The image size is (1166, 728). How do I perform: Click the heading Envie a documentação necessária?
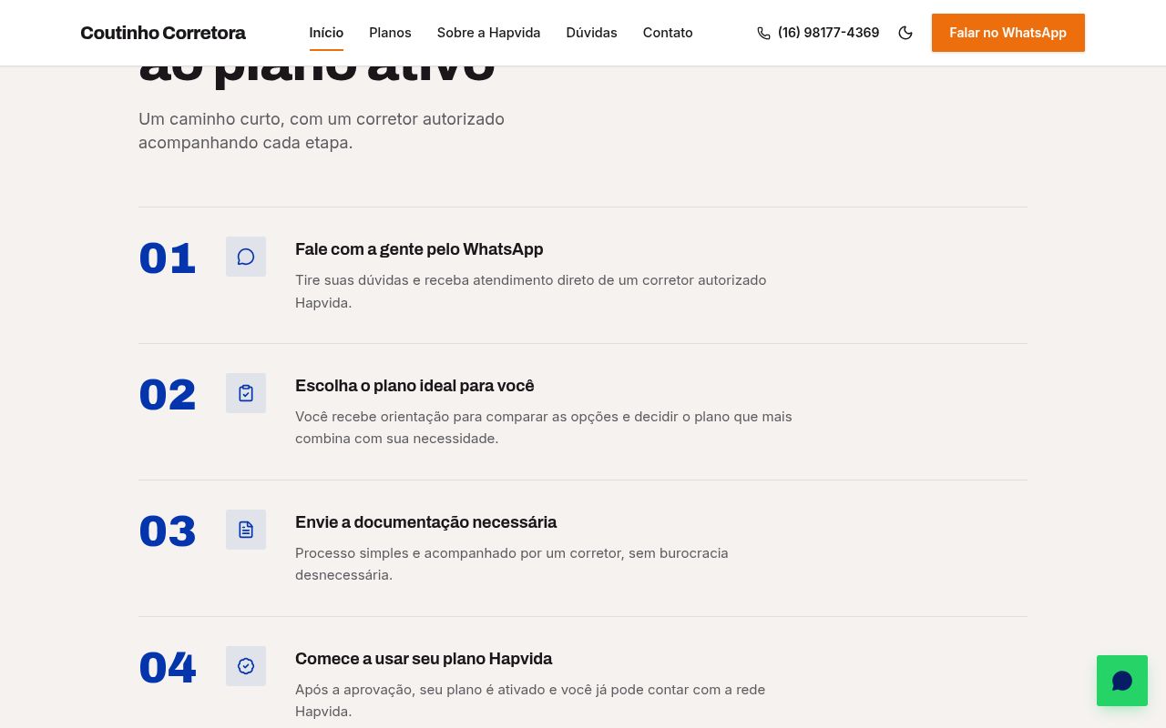point(425,522)
